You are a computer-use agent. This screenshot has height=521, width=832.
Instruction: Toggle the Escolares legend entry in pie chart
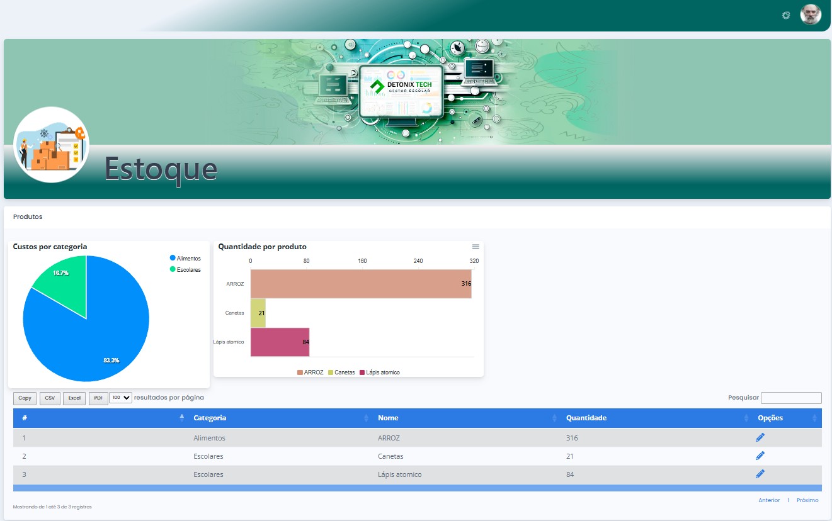185,270
